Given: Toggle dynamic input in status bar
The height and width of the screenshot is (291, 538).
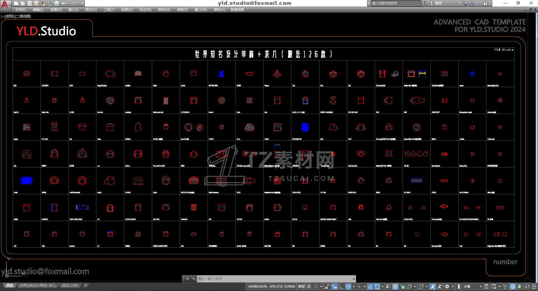Looking at the screenshot, I should pos(334,287).
